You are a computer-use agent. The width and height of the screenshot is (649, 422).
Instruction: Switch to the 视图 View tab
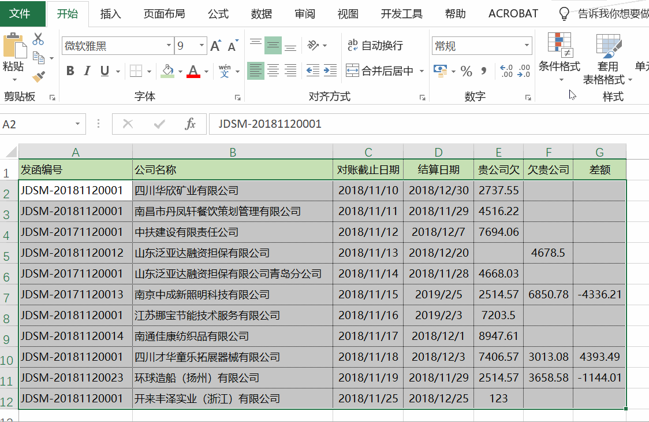pyautogui.click(x=348, y=14)
